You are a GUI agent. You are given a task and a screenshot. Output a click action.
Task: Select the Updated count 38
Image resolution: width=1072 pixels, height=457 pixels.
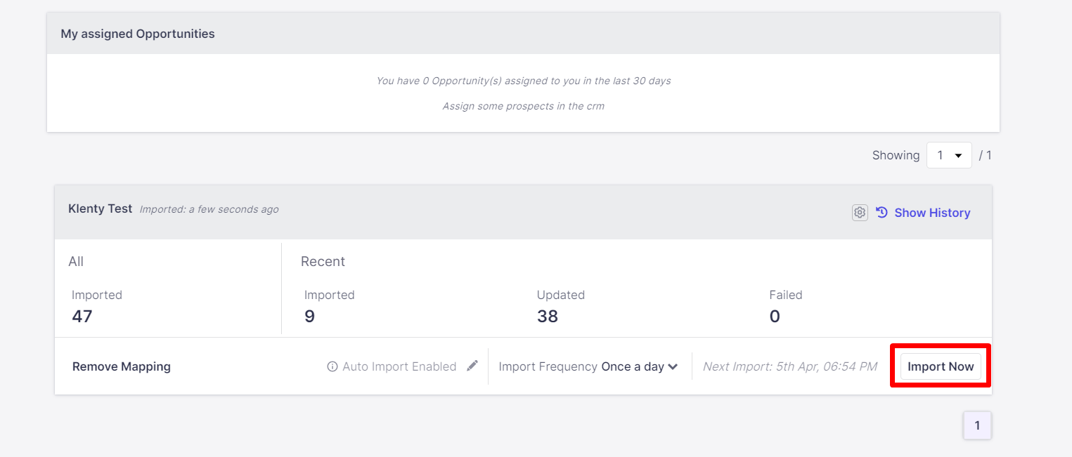tap(547, 317)
